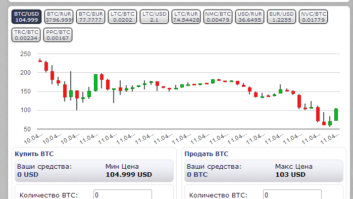
Task: Click the 103 USD maximum price link
Action: click(290, 175)
